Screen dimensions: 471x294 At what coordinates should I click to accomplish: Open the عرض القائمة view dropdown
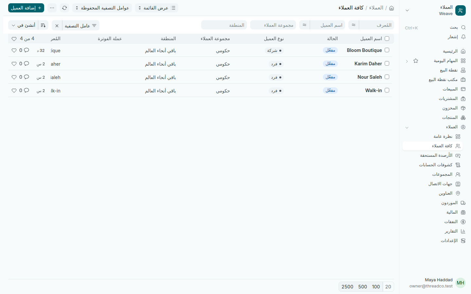pyautogui.click(x=157, y=8)
